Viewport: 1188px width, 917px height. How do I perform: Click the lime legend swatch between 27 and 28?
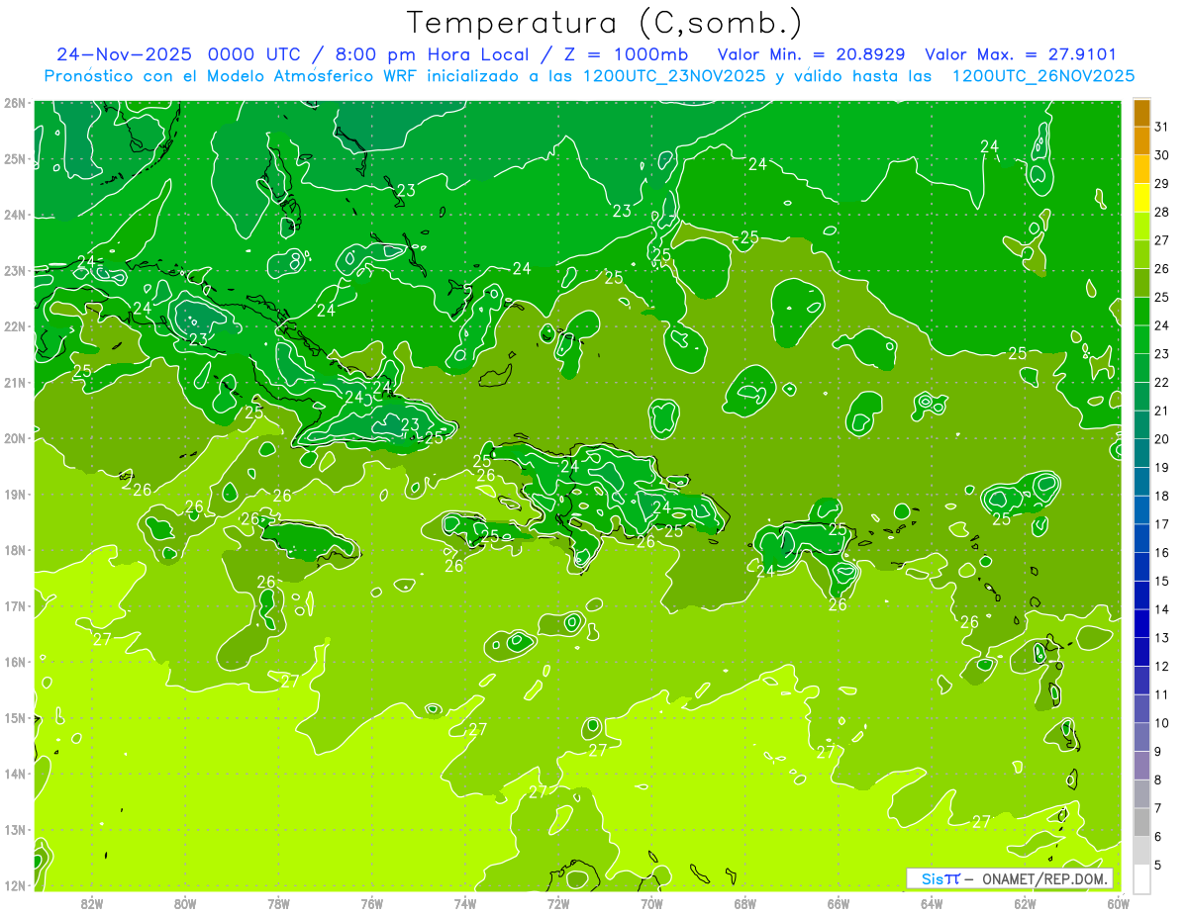coord(1142,227)
